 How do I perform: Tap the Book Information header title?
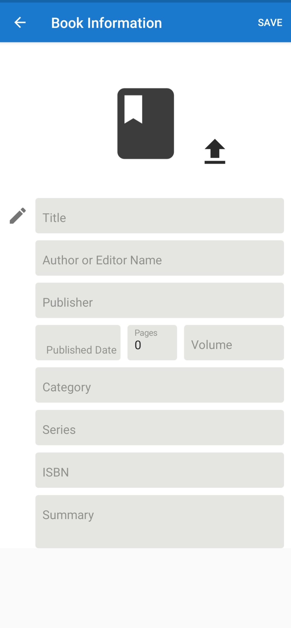(106, 23)
